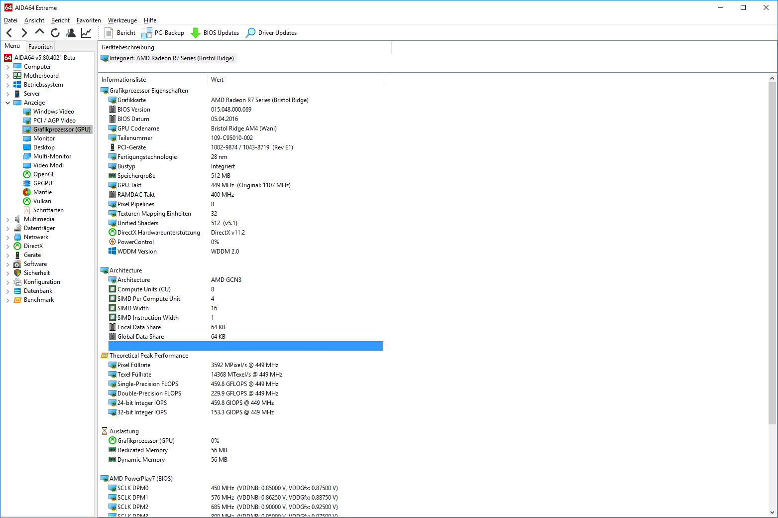
Task: Open the graph chart toolbar icon
Action: coord(86,33)
